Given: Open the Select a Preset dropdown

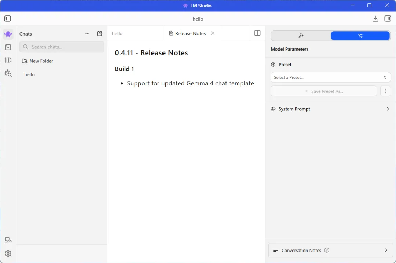Looking at the screenshot, I should (x=330, y=77).
